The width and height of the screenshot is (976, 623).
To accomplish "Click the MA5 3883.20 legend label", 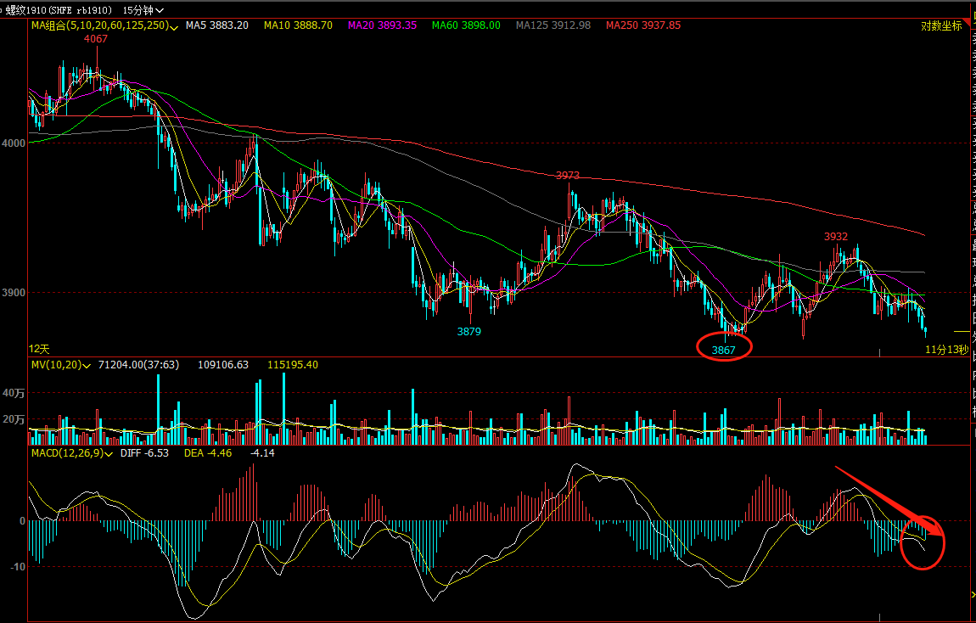I will pyautogui.click(x=216, y=25).
